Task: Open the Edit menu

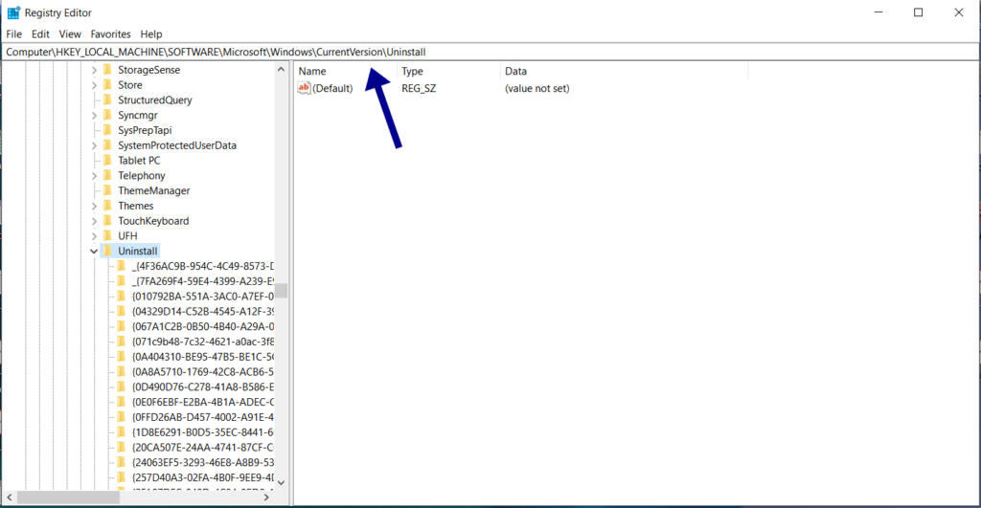Action: click(x=40, y=33)
